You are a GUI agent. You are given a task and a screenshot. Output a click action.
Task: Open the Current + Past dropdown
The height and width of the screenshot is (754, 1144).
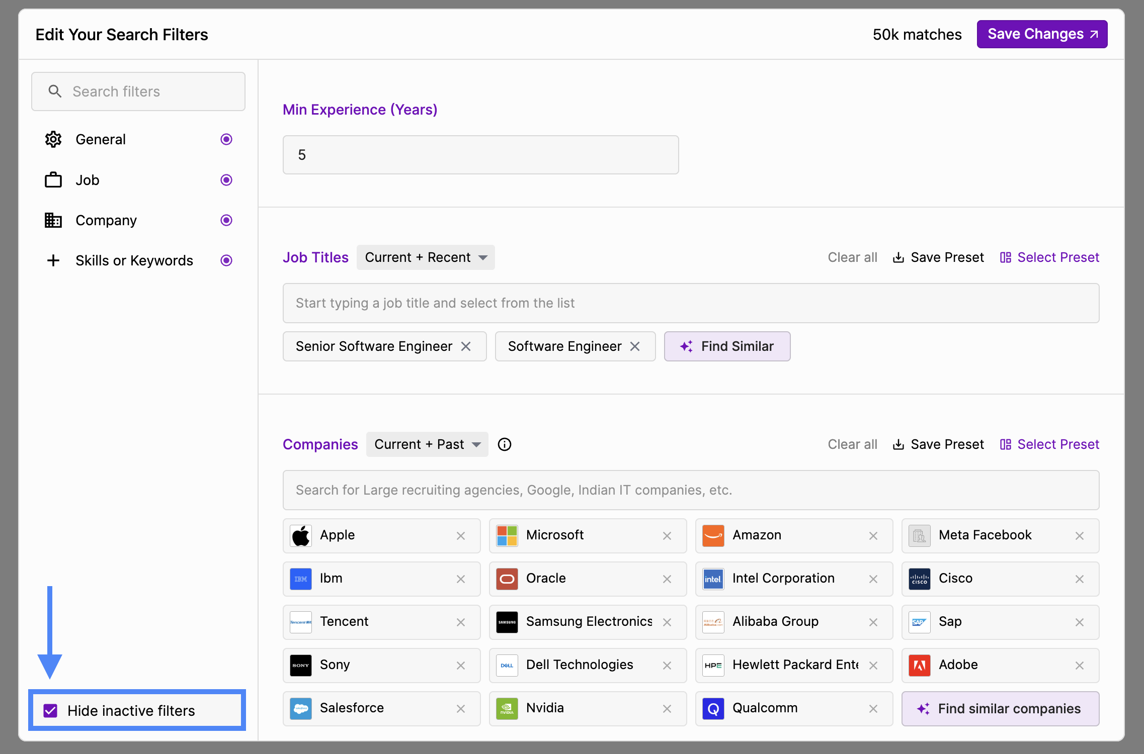point(427,444)
